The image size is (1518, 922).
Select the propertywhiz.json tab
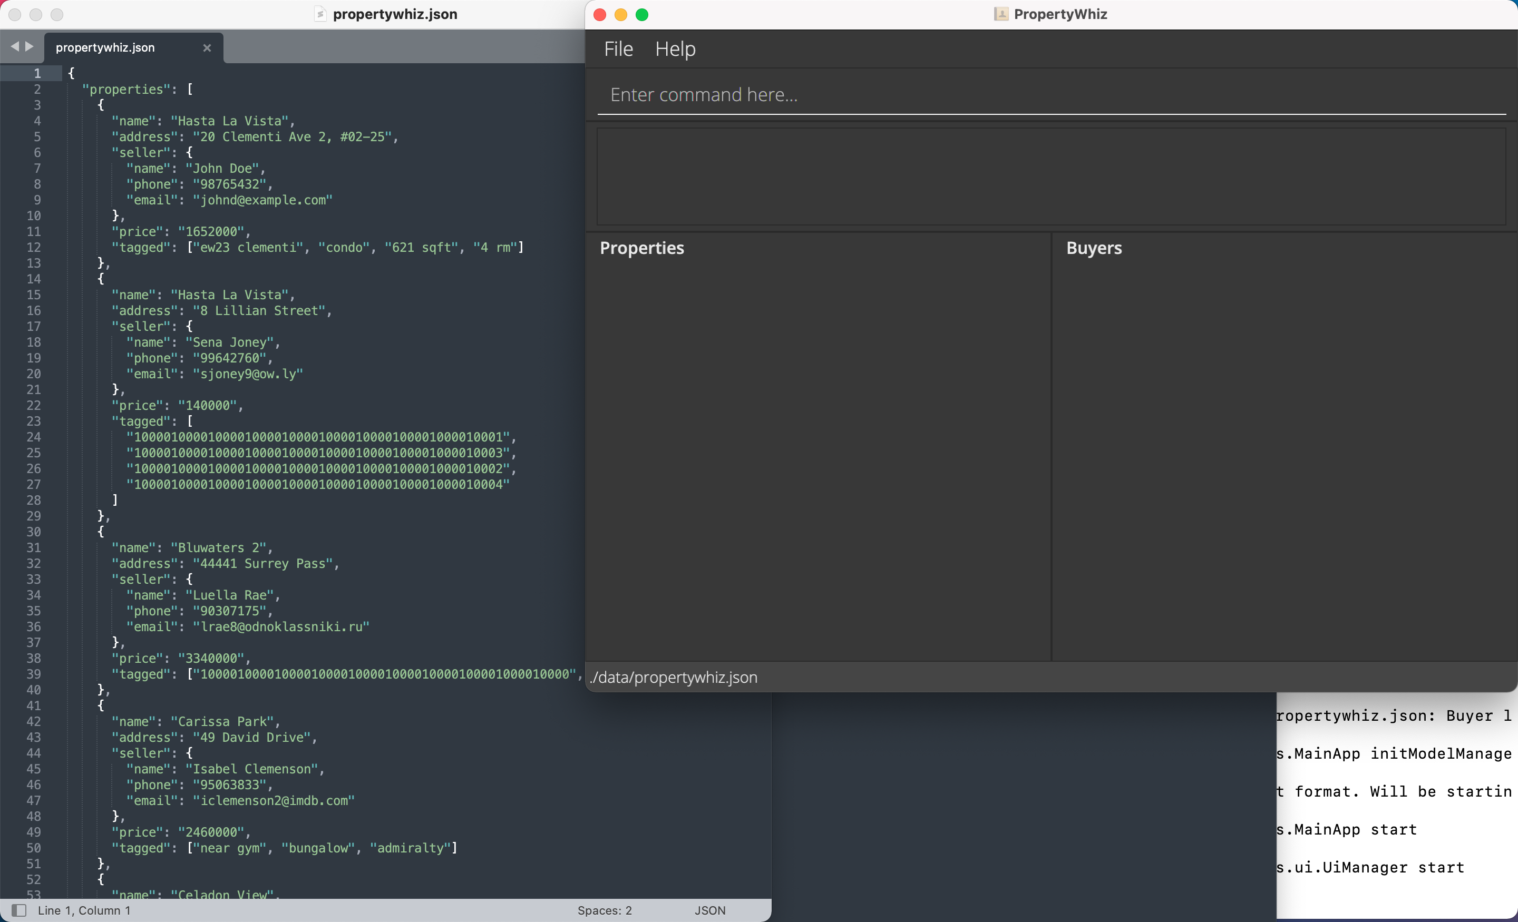coord(105,47)
